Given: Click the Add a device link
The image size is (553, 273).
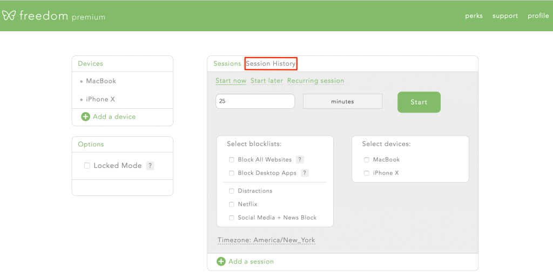Looking at the screenshot, I should click(x=114, y=117).
